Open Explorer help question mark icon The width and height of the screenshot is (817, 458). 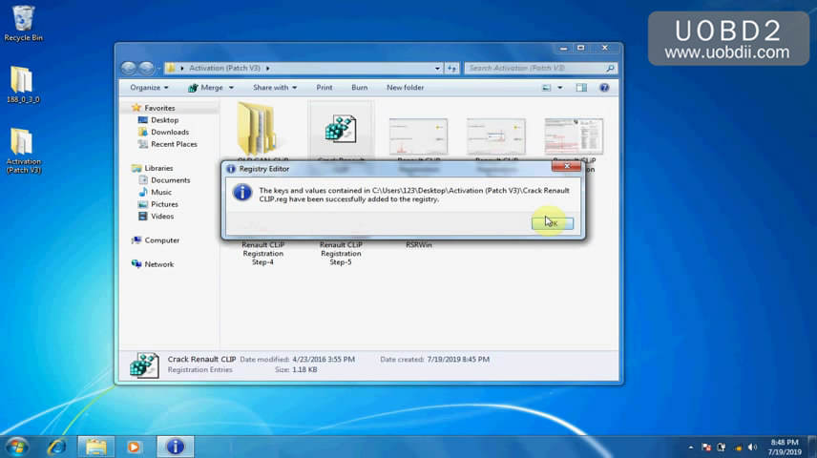pyautogui.click(x=604, y=88)
